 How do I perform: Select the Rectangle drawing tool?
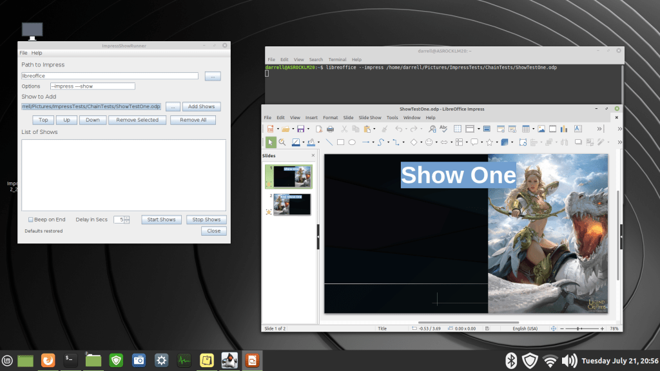pyautogui.click(x=340, y=142)
